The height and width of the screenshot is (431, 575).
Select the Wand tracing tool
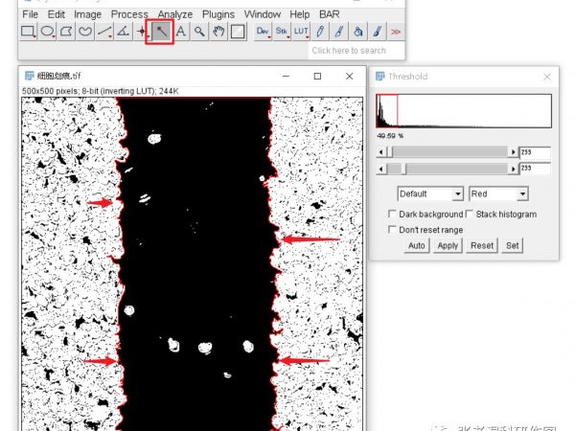tap(161, 32)
